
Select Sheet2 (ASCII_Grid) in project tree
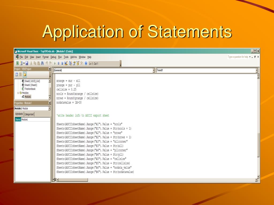[32, 81]
